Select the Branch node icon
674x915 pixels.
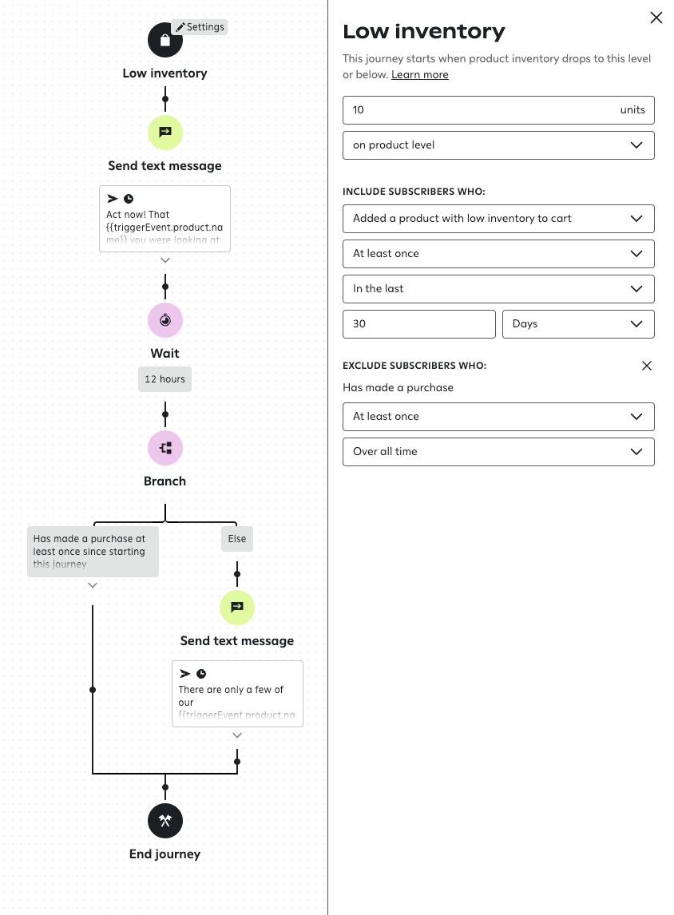pyautogui.click(x=165, y=448)
